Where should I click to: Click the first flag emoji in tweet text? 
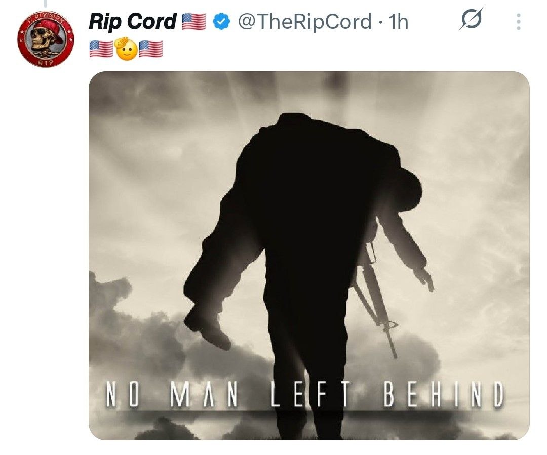coord(101,49)
